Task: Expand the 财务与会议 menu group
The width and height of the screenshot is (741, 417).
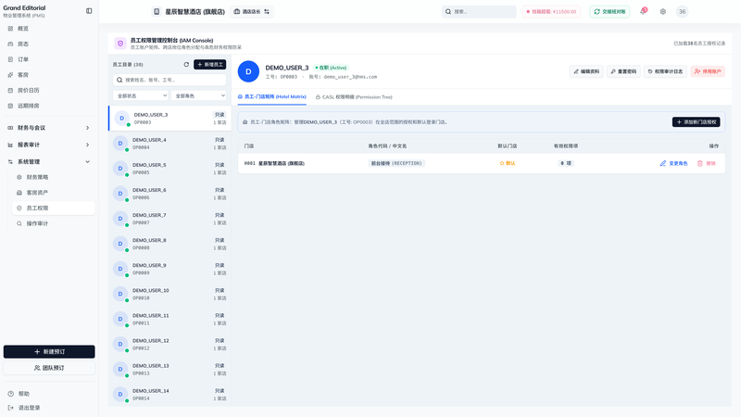Action: 49,128
